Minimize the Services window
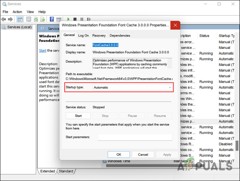The height and width of the screenshot is (181, 240). (x=205, y=4)
